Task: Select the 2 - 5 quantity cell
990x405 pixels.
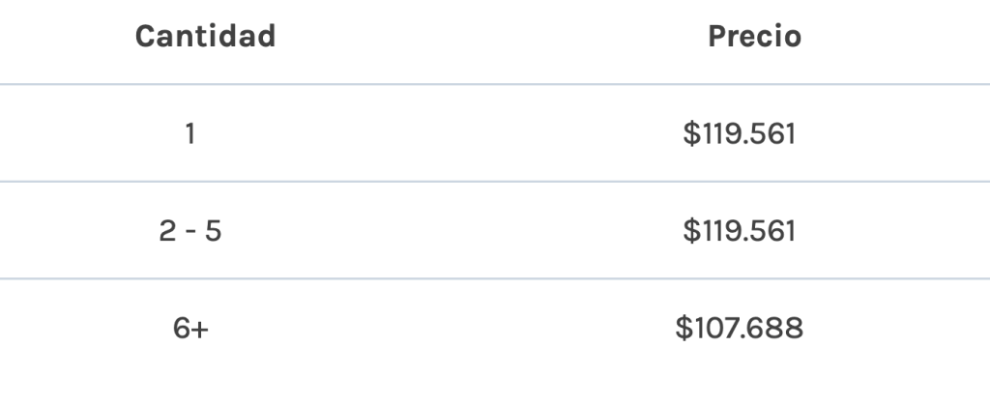Action: coord(190,231)
